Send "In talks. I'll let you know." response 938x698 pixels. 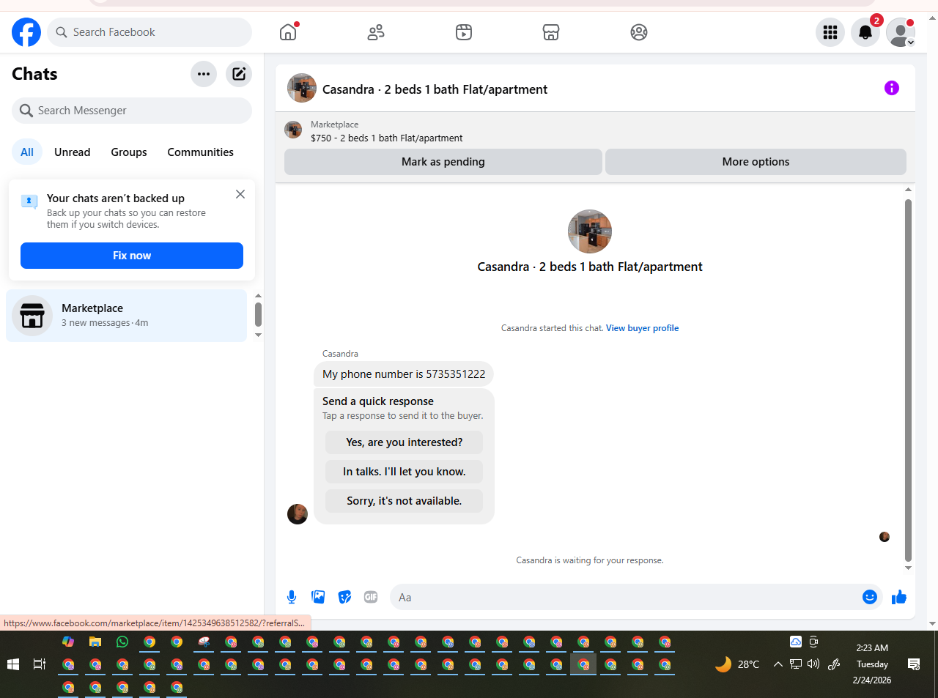tap(405, 472)
